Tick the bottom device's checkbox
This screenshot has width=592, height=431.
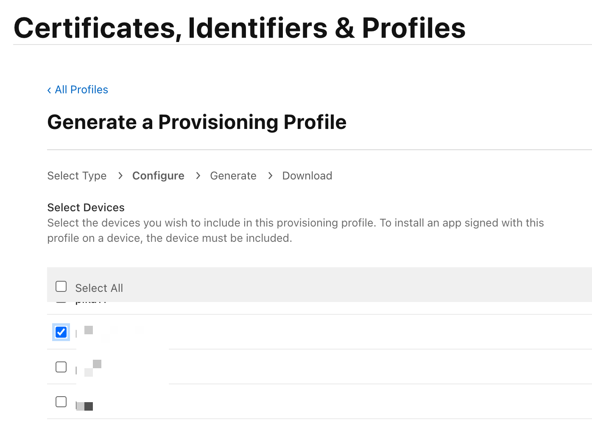(61, 402)
